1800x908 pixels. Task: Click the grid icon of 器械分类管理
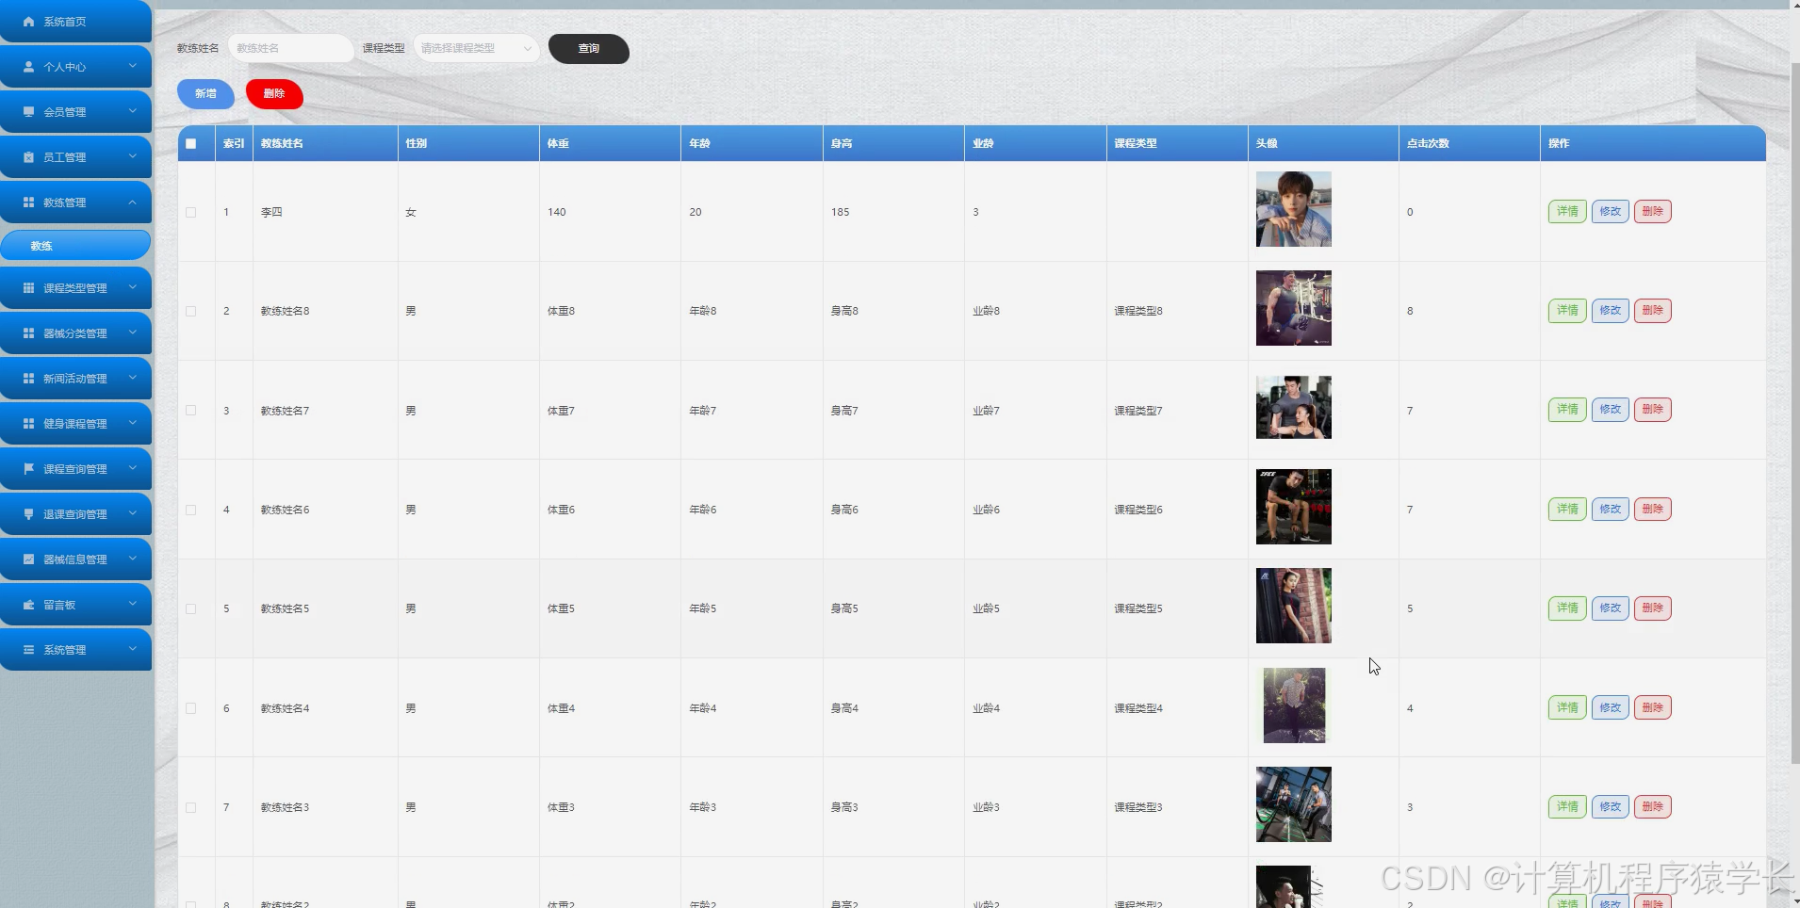28,332
